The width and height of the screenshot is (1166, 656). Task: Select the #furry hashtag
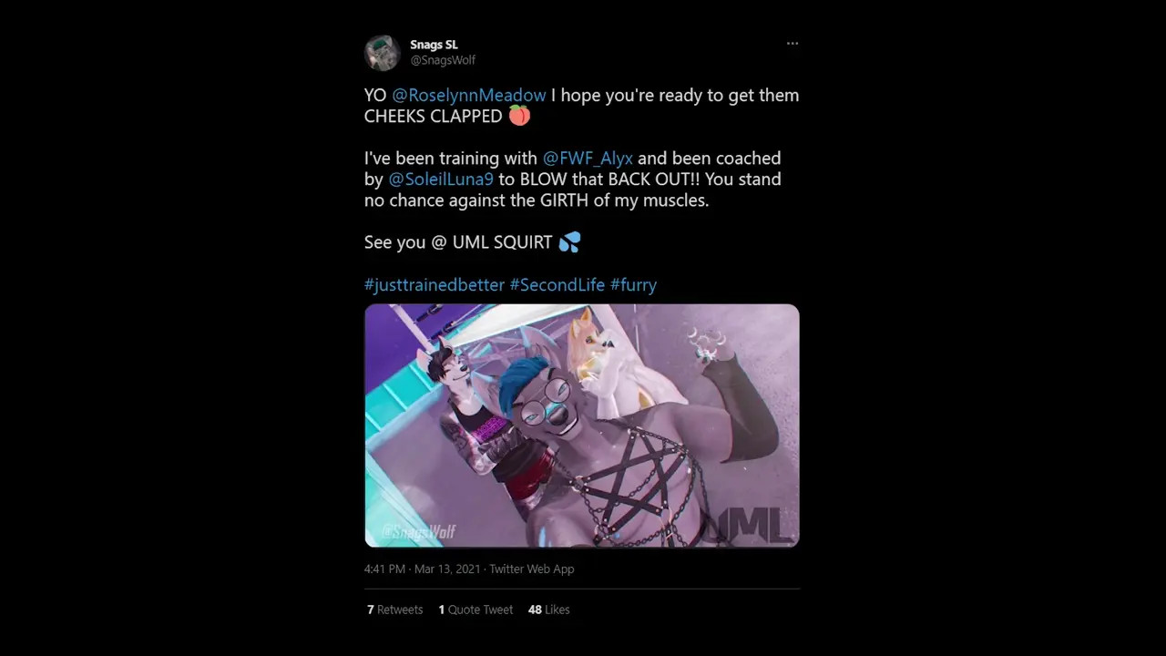click(x=633, y=284)
